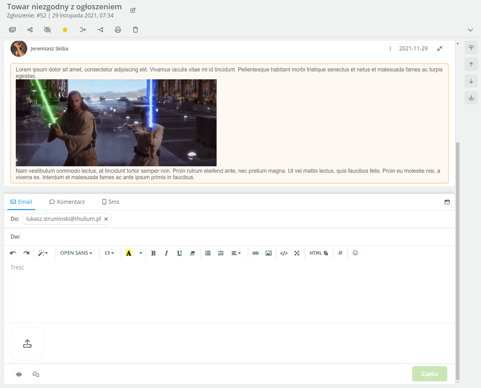Clear formatting with eraser icon

[x=192, y=253]
